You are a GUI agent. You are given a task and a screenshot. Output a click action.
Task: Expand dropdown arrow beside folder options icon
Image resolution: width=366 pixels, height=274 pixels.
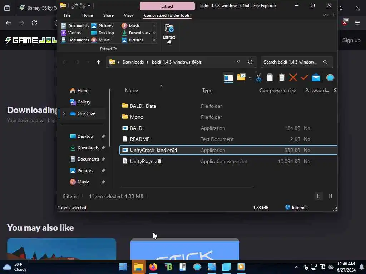pos(250,77)
